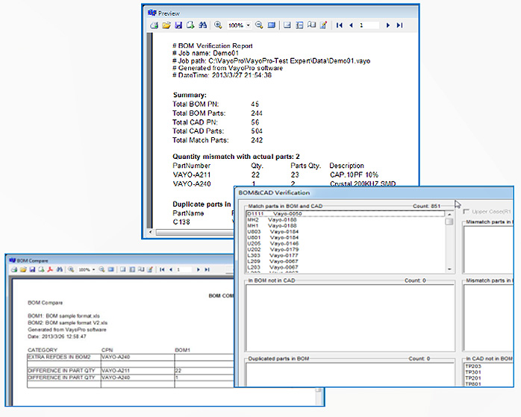Click the edit page icon in Preview toolbar

[x=323, y=25]
